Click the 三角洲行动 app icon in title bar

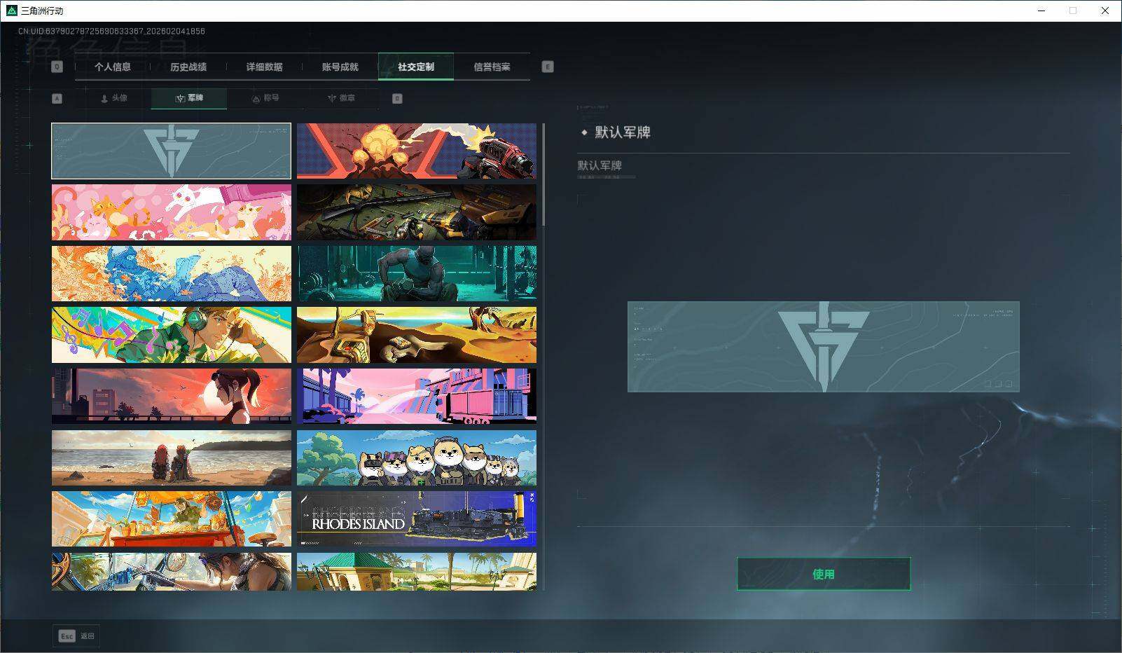tap(11, 11)
